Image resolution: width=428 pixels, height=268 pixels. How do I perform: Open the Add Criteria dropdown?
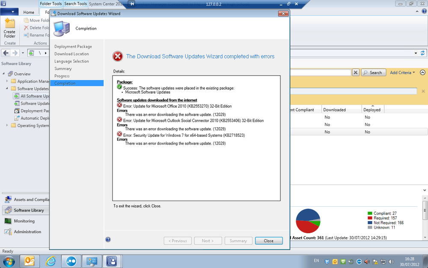402,72
